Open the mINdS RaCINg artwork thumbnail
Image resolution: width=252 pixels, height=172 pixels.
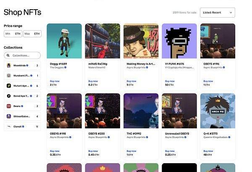point(102,41)
